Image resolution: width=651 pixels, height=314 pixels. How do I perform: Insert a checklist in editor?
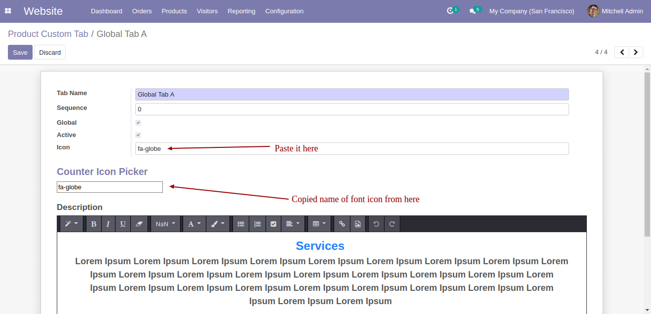tap(273, 224)
